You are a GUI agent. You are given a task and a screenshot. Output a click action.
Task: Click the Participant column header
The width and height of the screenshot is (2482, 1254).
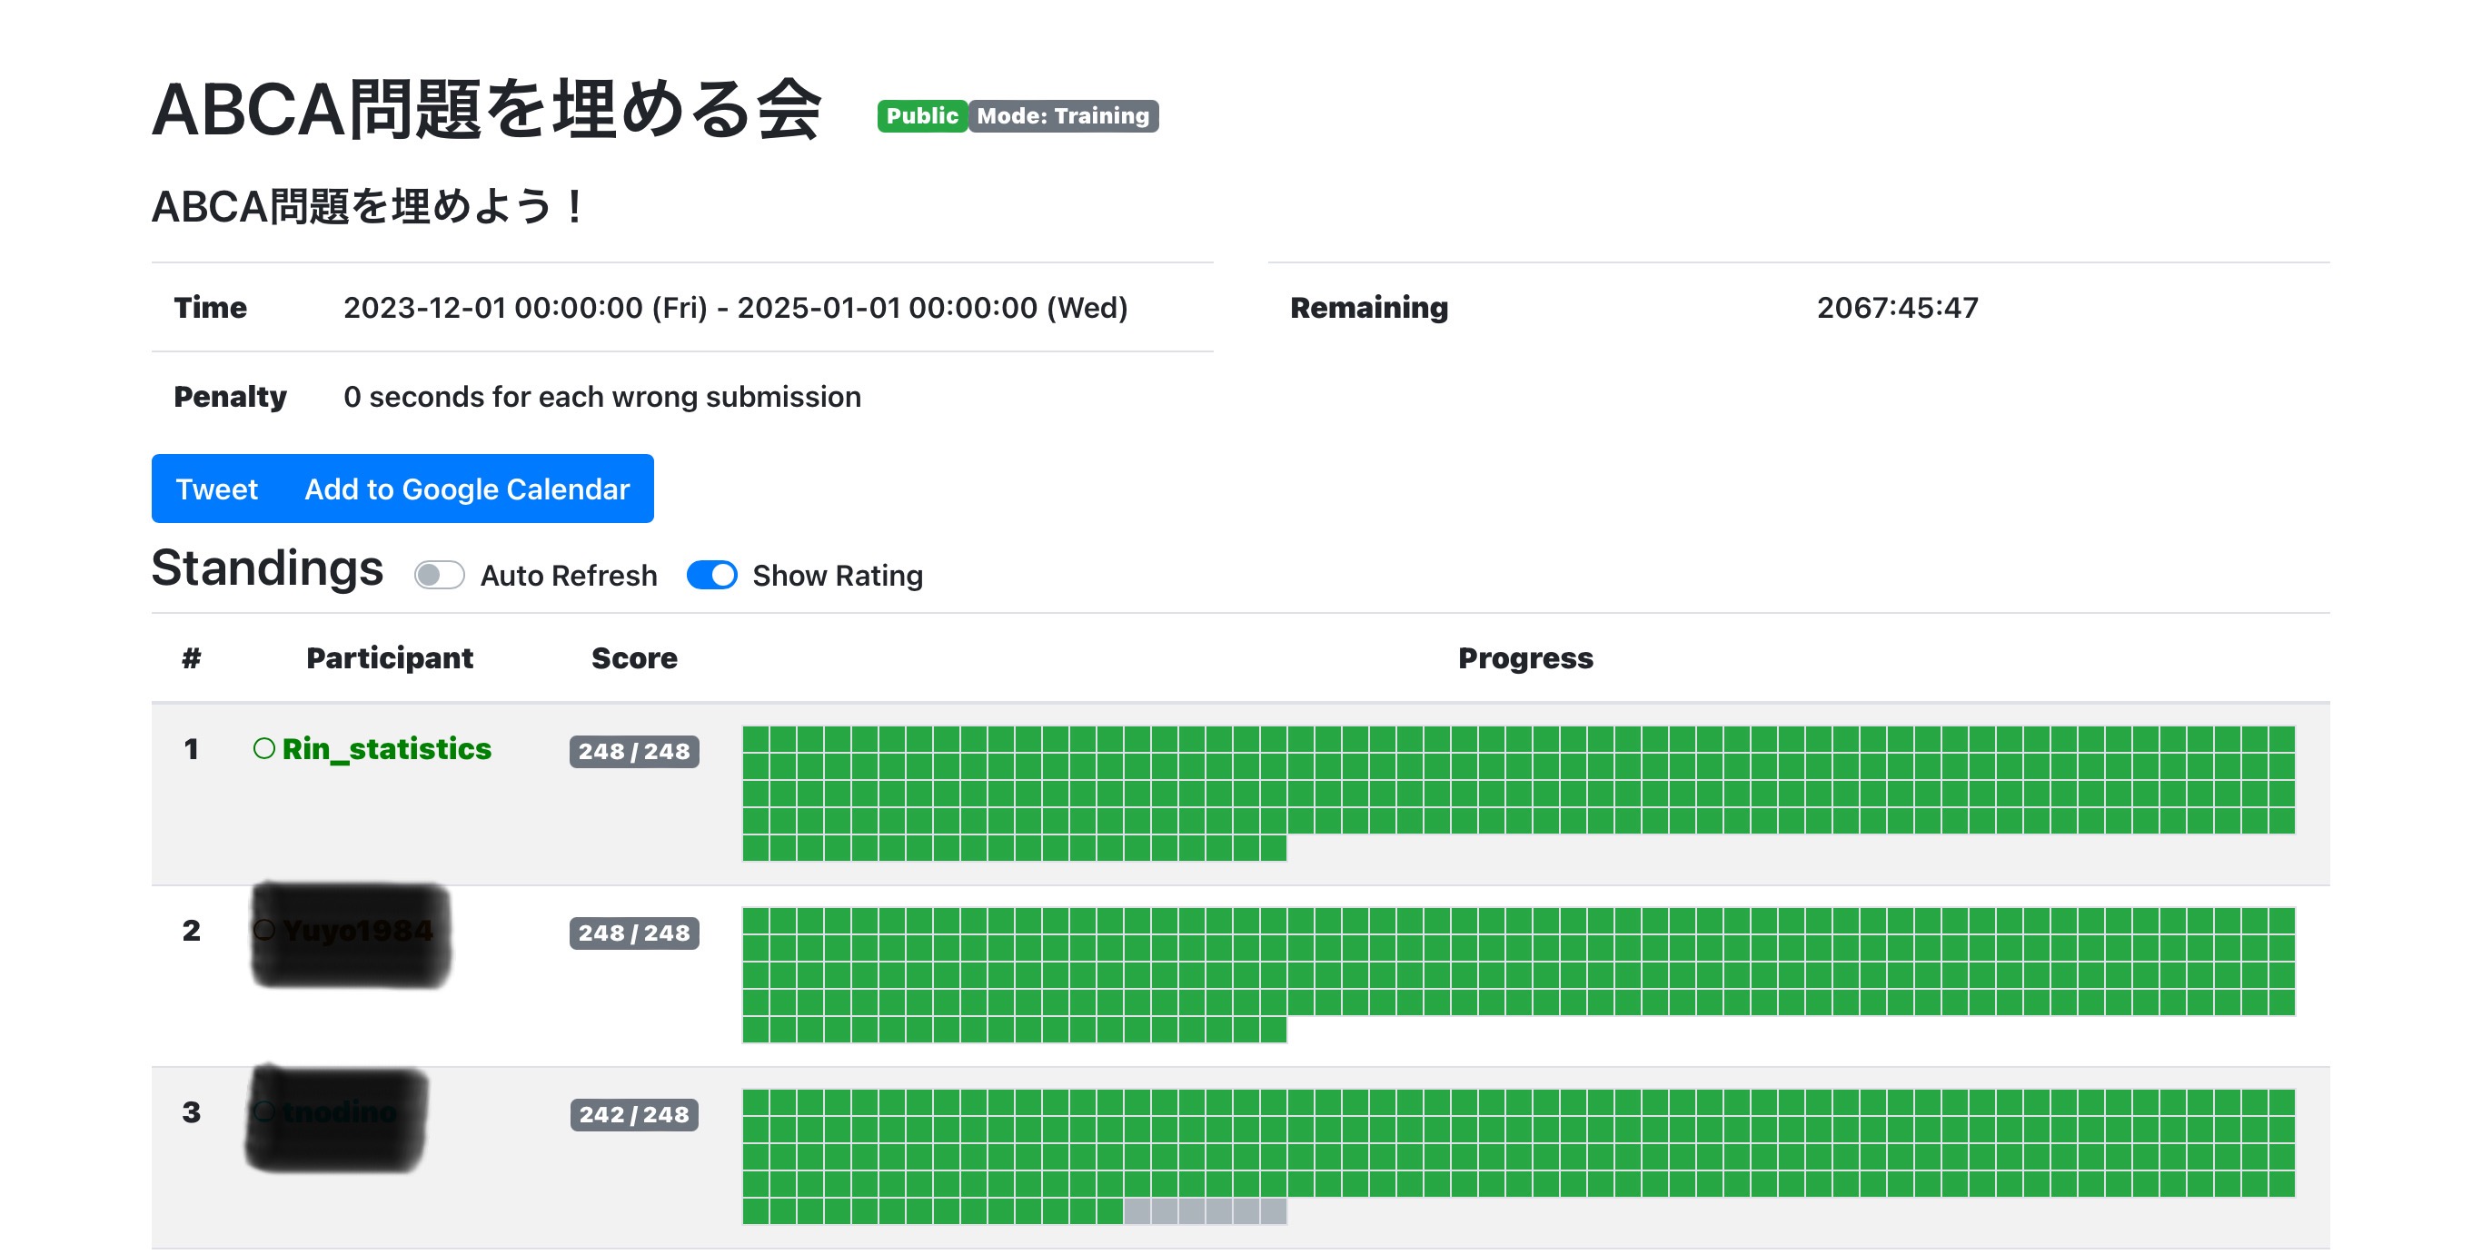click(389, 657)
